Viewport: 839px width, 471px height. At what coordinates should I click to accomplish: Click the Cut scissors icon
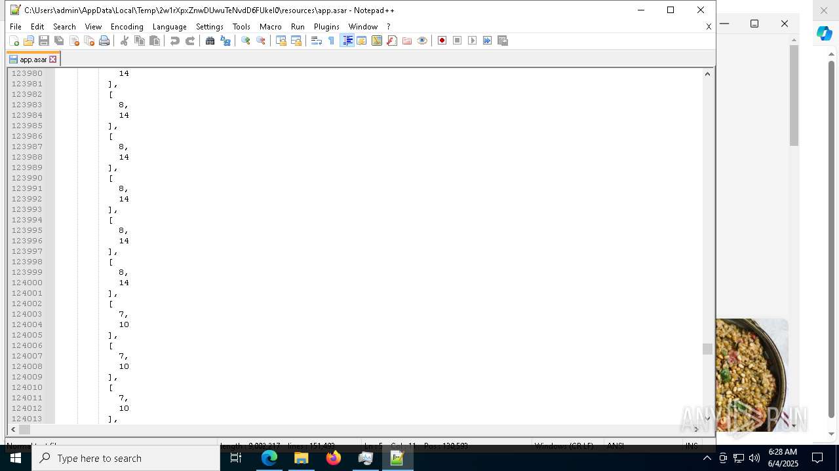pos(125,41)
